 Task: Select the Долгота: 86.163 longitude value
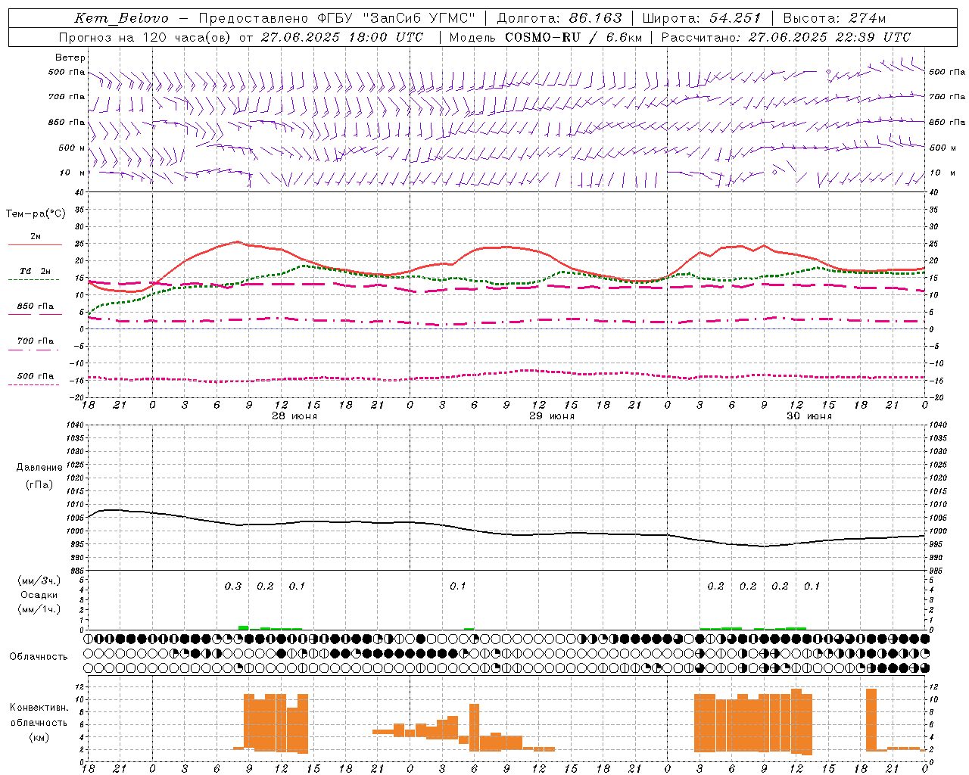pyautogui.click(x=559, y=18)
